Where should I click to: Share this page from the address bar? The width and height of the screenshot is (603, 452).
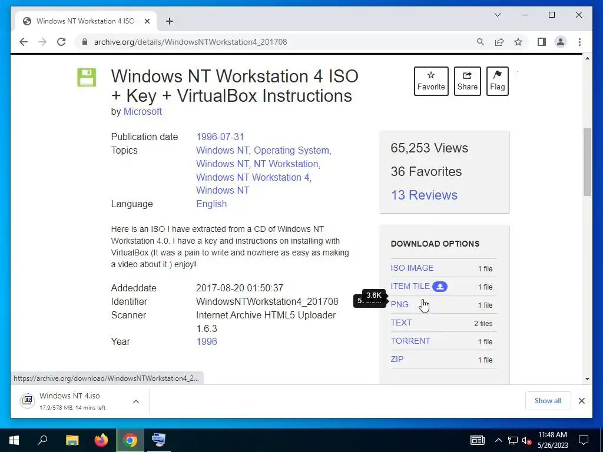pos(499,42)
